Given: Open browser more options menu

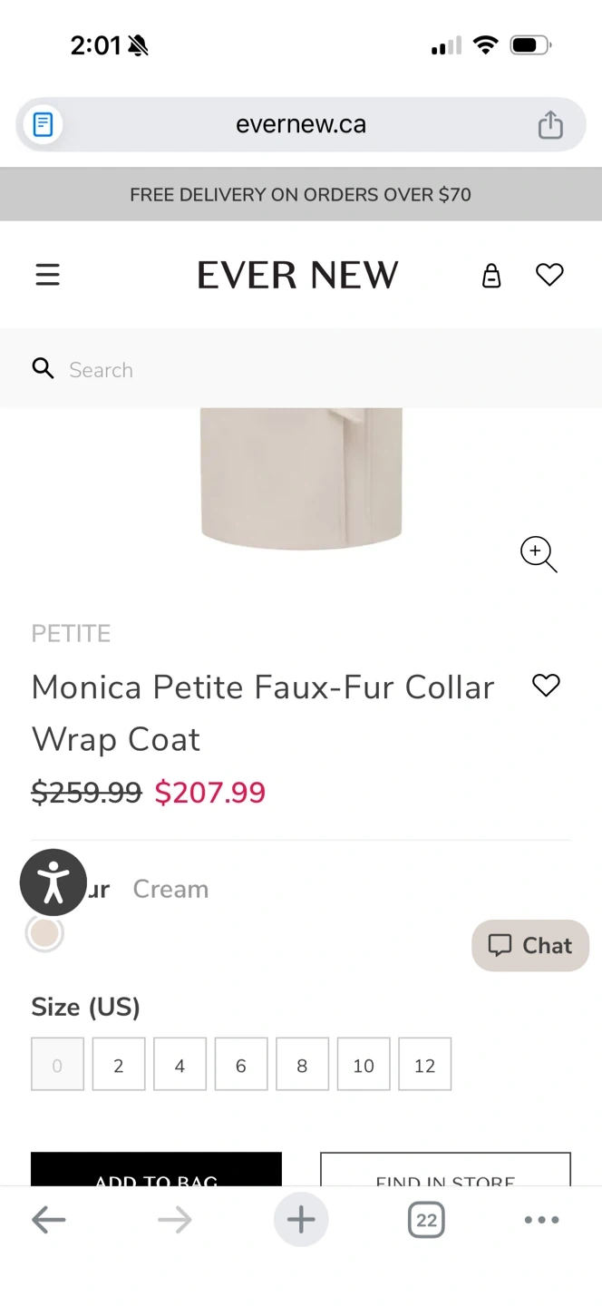Looking at the screenshot, I should coord(541,1220).
